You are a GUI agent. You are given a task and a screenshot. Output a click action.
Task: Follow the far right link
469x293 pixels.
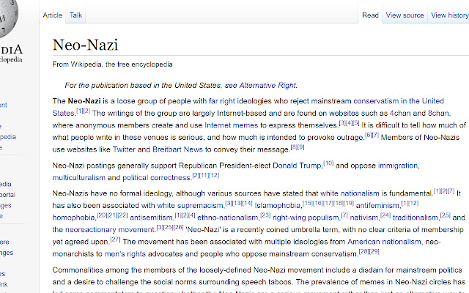click(x=221, y=101)
